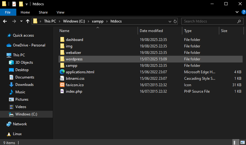Expand the ribbon with the chevron
This screenshot has width=246, height=145.
[237, 12]
